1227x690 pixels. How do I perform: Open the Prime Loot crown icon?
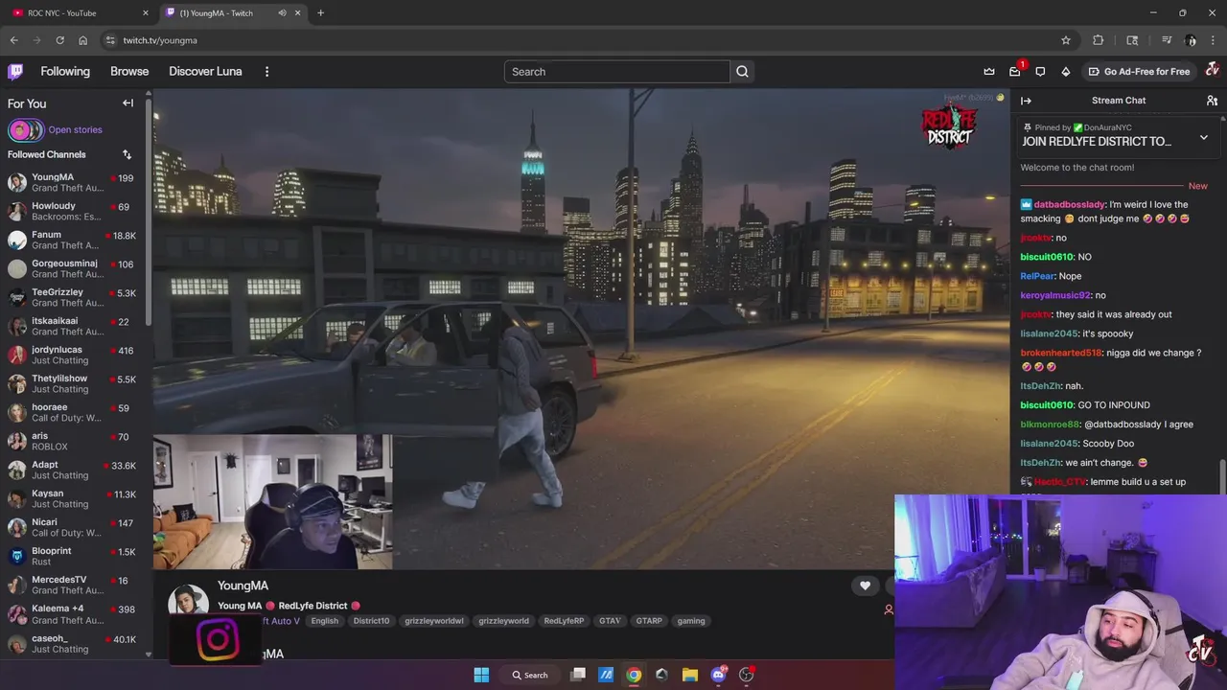pyautogui.click(x=989, y=71)
